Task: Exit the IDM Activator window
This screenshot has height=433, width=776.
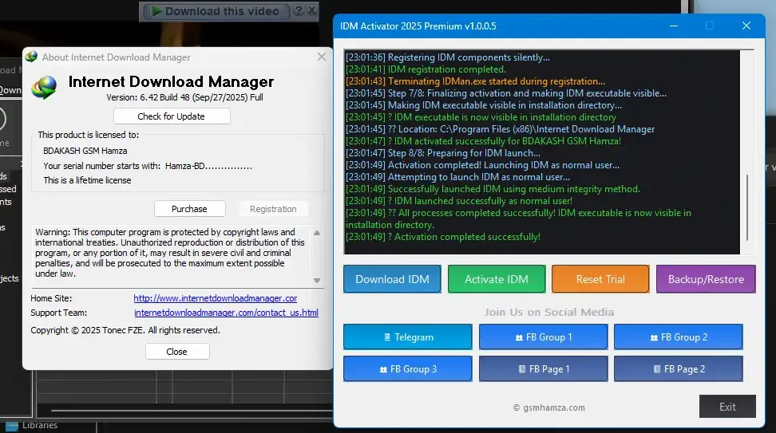Action: (x=727, y=407)
